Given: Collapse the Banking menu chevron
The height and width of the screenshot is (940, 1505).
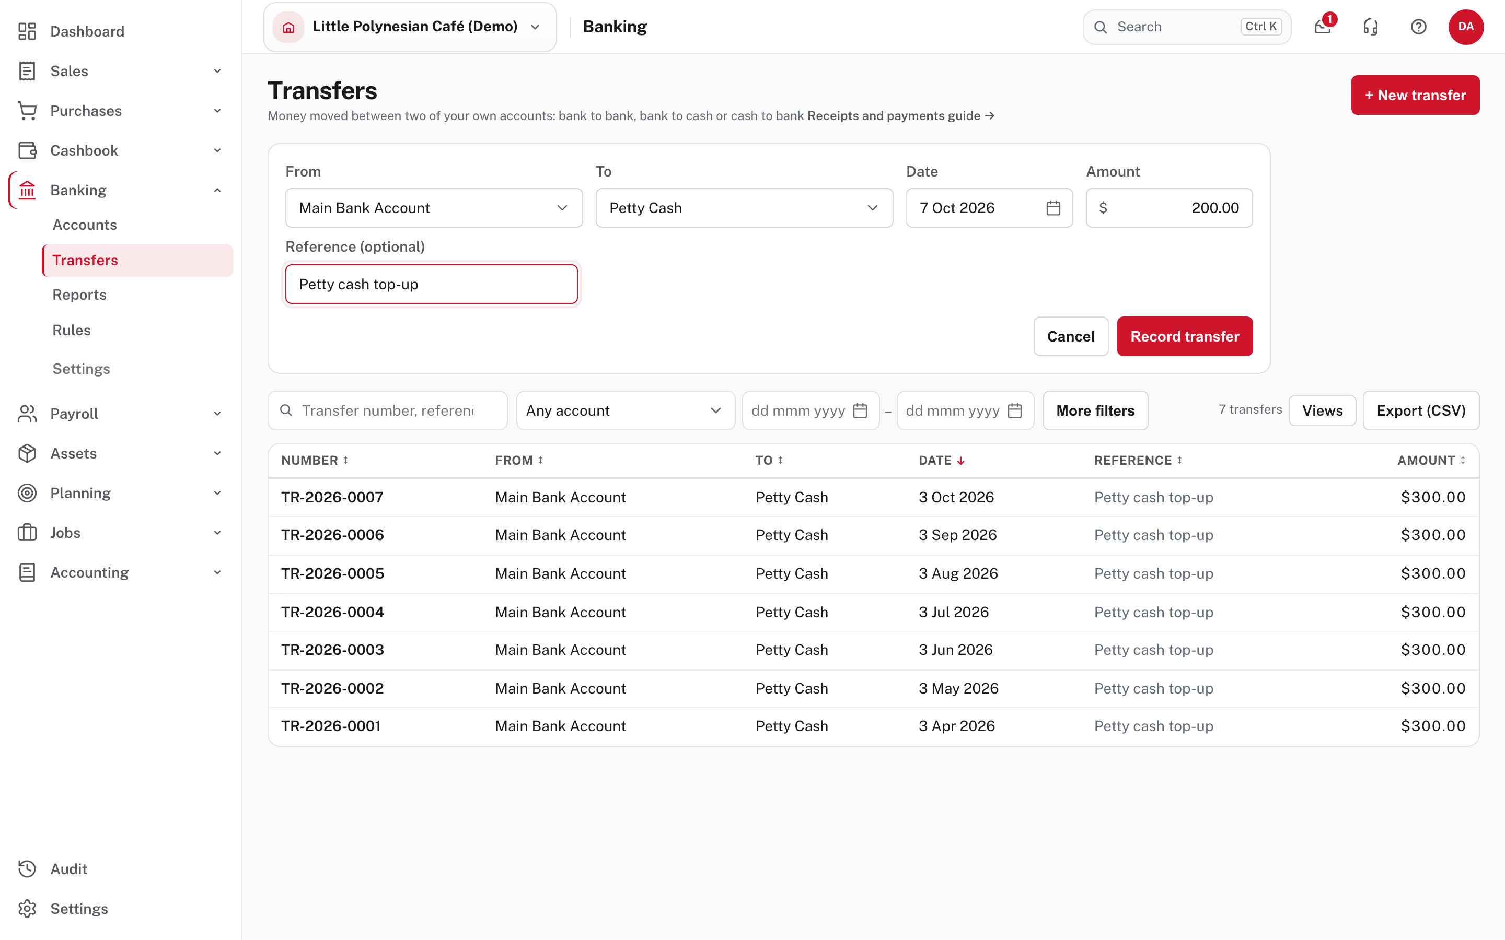Looking at the screenshot, I should 217,190.
